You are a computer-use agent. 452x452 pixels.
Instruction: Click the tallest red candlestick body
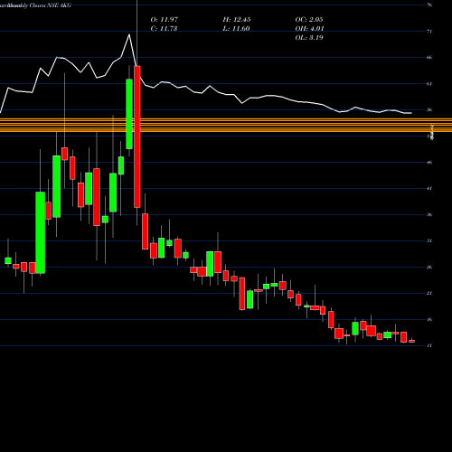[x=137, y=137]
